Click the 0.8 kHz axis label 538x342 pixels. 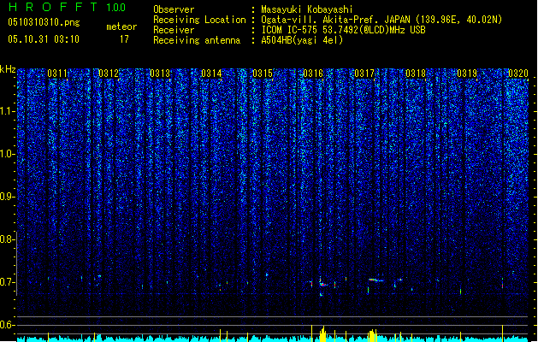pos(7,239)
